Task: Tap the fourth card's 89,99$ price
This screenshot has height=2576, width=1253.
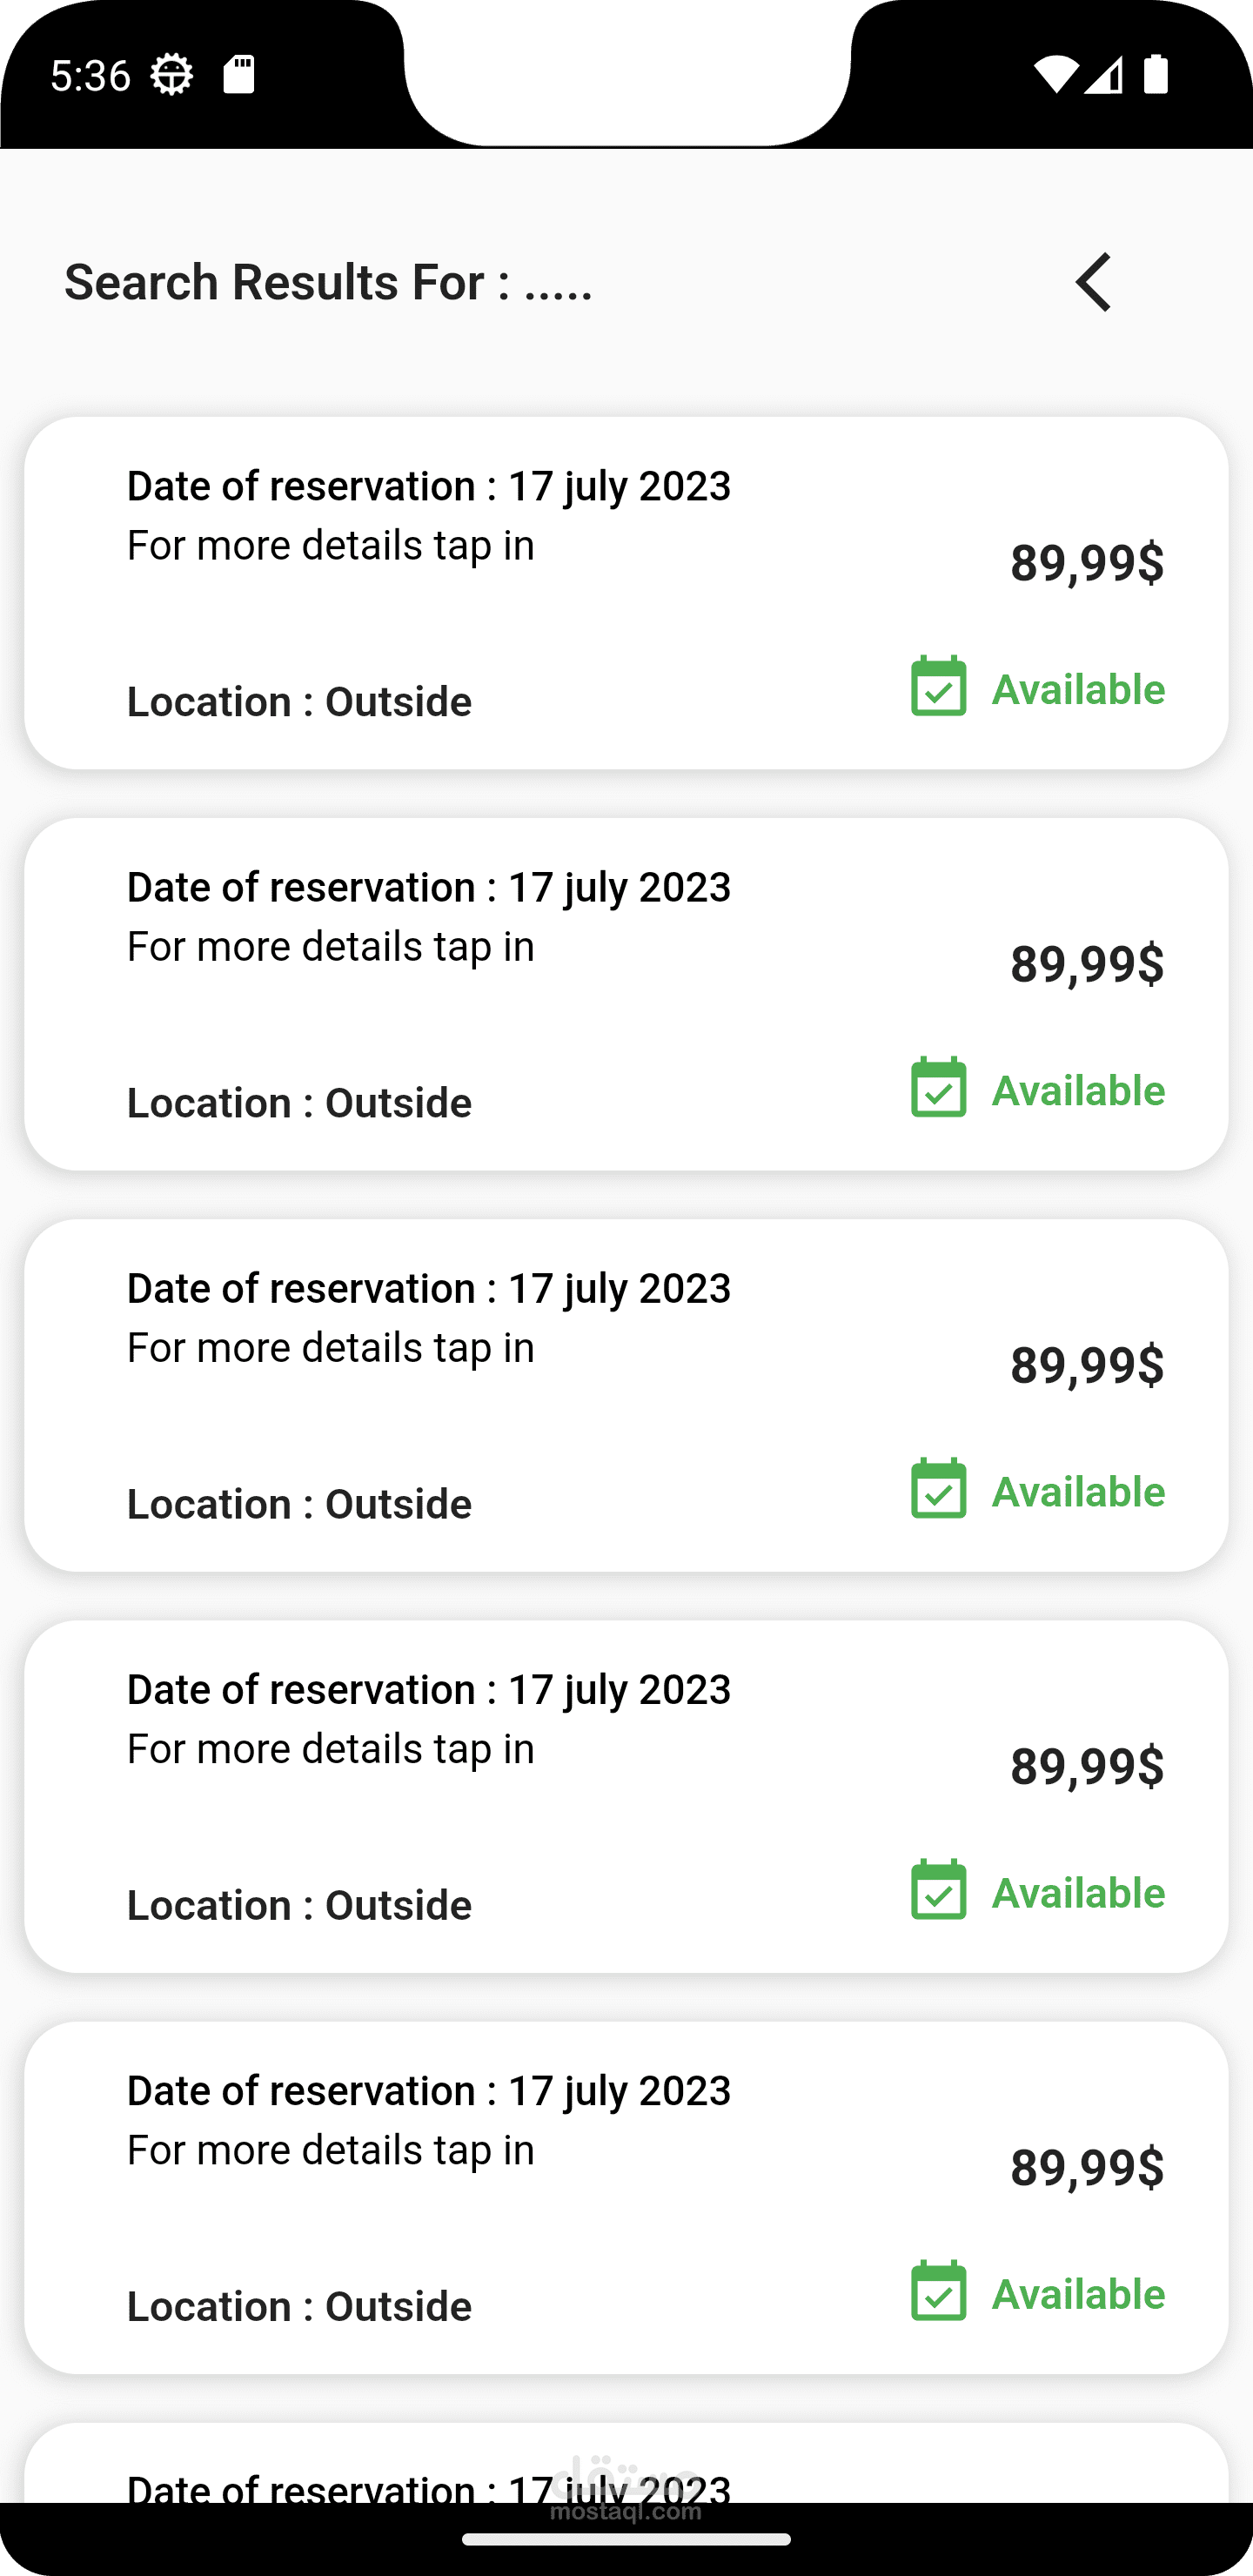Action: click(1087, 1766)
